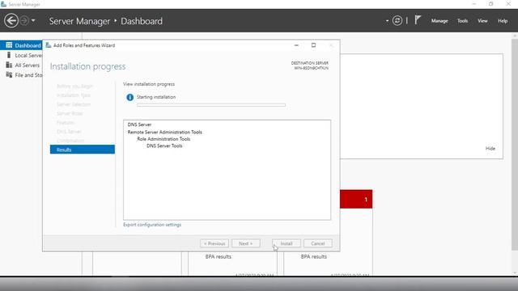Open the View menu

[482, 21]
